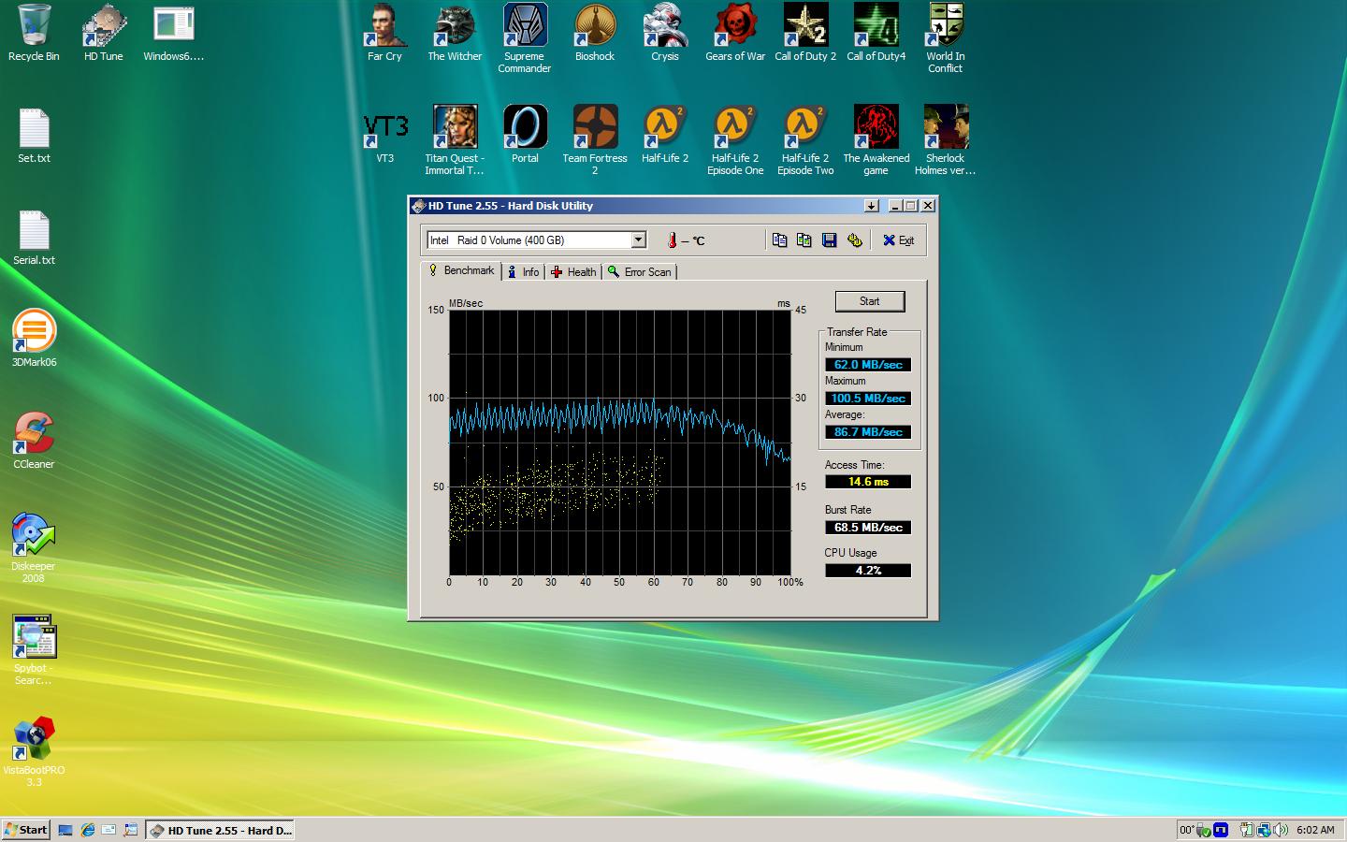
Task: Open the Intel Raid 0 Volume drive dropdown
Action: (638, 240)
